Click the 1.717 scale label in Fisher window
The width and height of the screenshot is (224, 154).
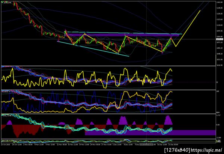[x=218, y=115]
